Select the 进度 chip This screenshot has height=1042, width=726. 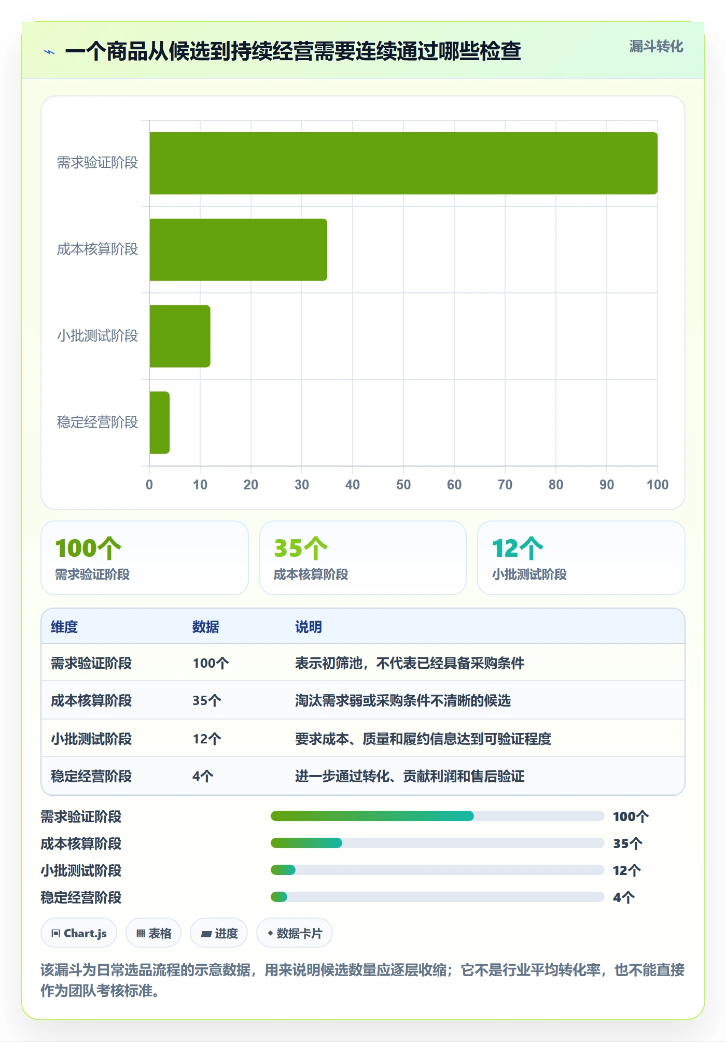click(219, 933)
